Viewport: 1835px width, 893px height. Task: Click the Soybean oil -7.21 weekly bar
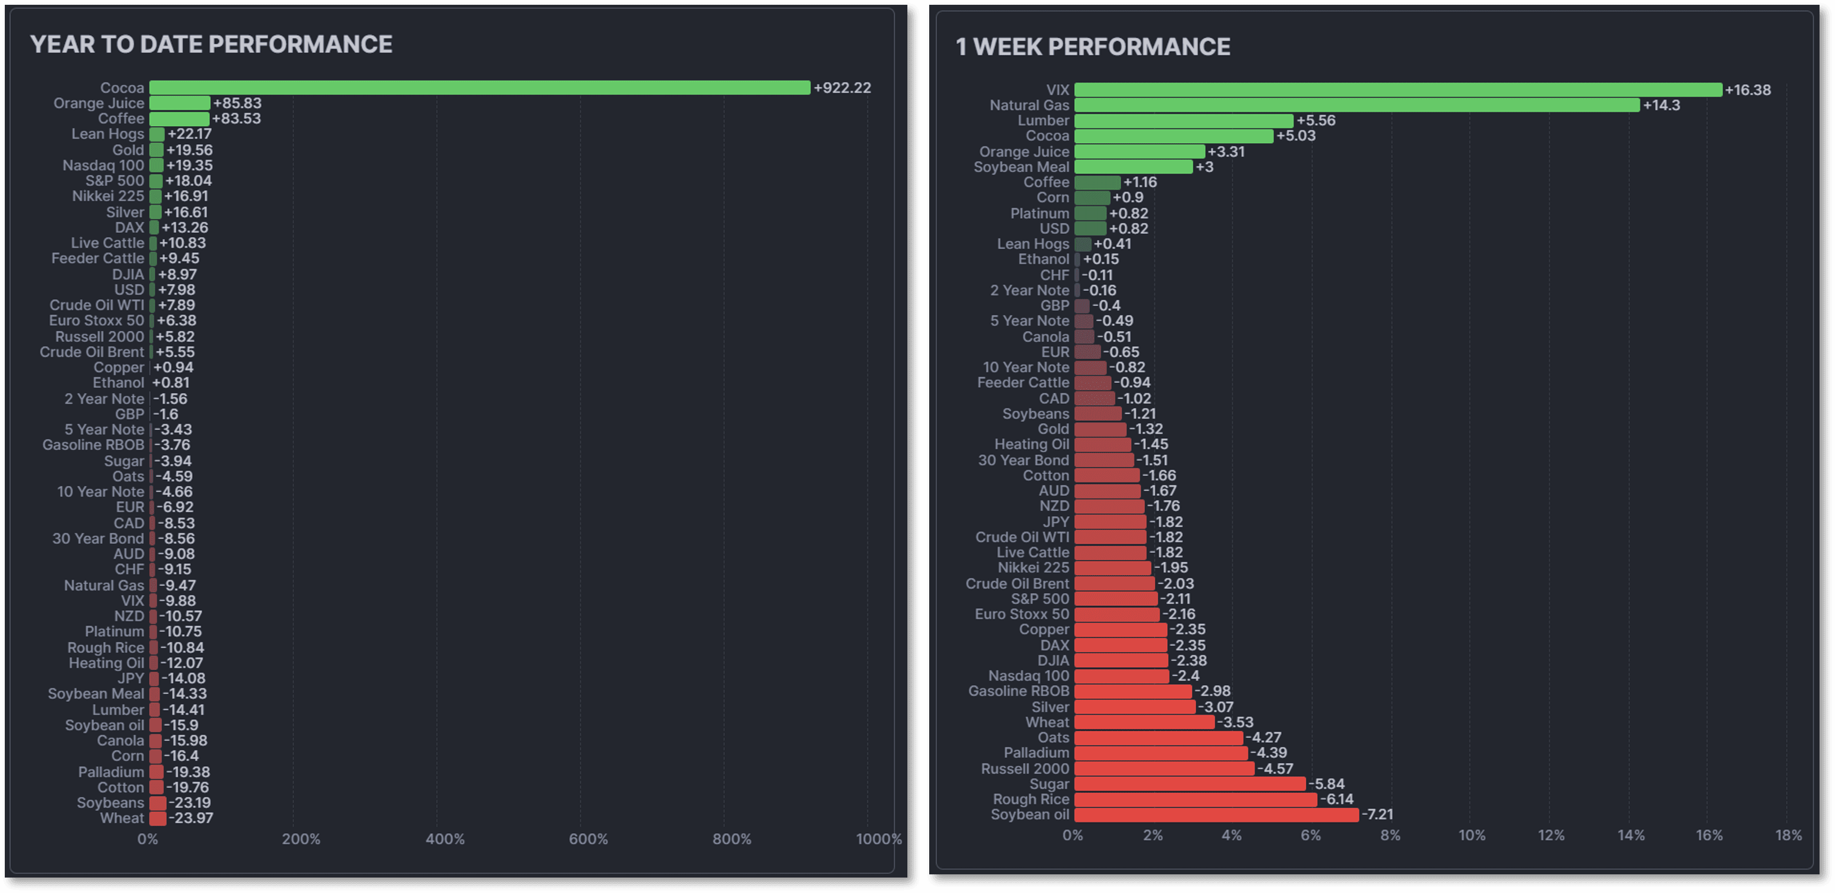pos(1216,815)
